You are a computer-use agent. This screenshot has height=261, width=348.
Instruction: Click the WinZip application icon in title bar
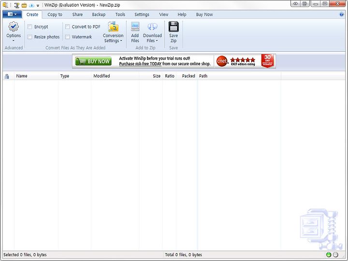(5, 5)
